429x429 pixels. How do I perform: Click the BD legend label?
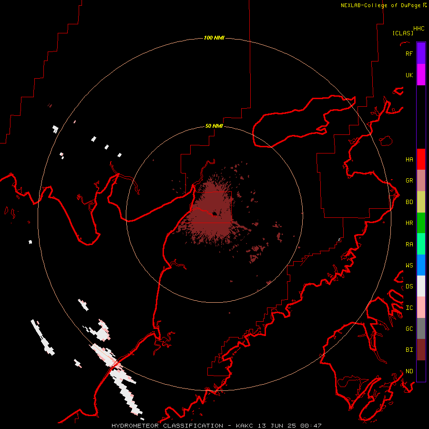409,202
